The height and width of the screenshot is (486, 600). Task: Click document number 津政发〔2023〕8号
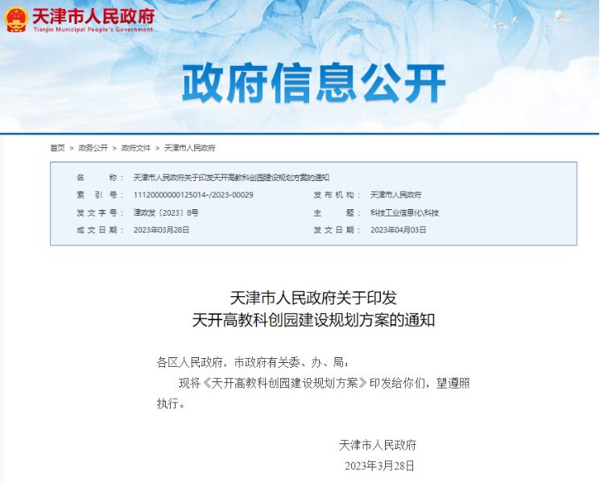point(165,212)
